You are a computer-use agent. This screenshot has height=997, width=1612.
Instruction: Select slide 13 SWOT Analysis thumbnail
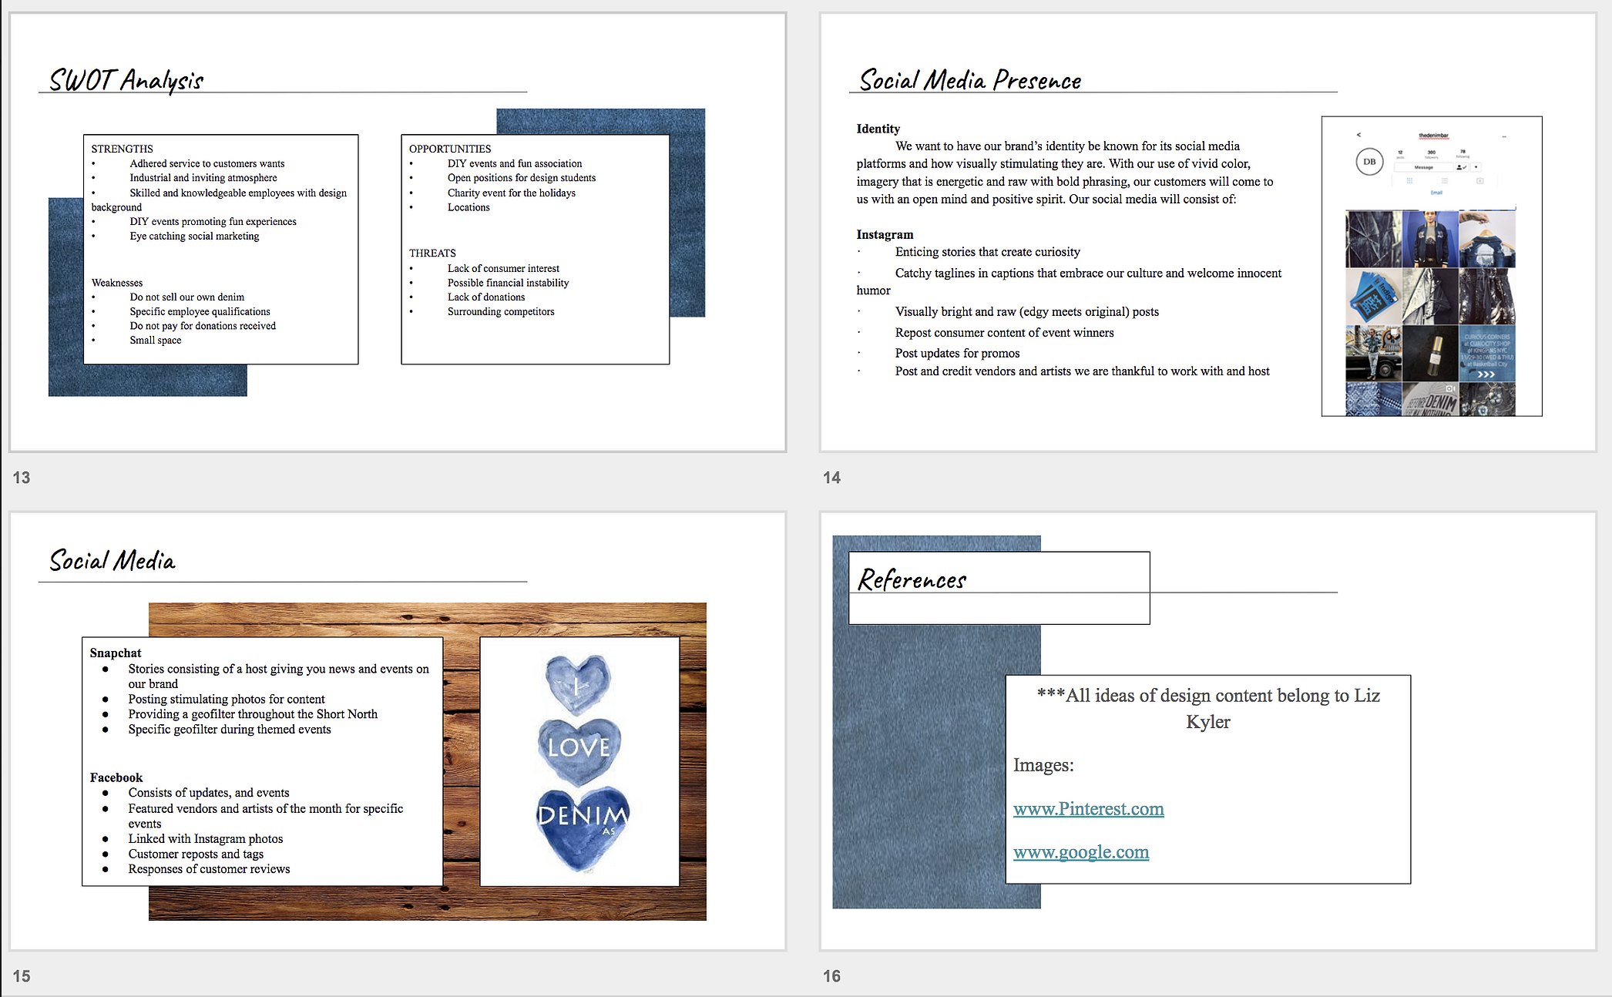pos(398,231)
